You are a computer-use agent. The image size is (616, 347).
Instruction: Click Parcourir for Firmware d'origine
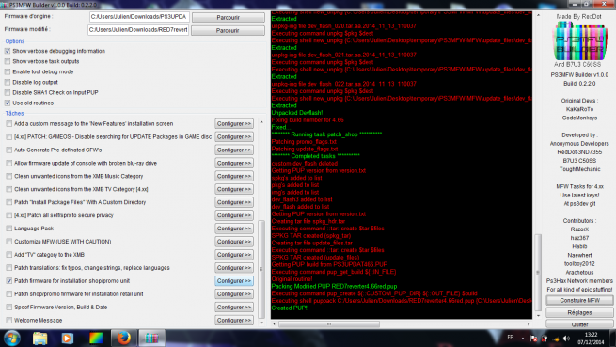tap(228, 17)
